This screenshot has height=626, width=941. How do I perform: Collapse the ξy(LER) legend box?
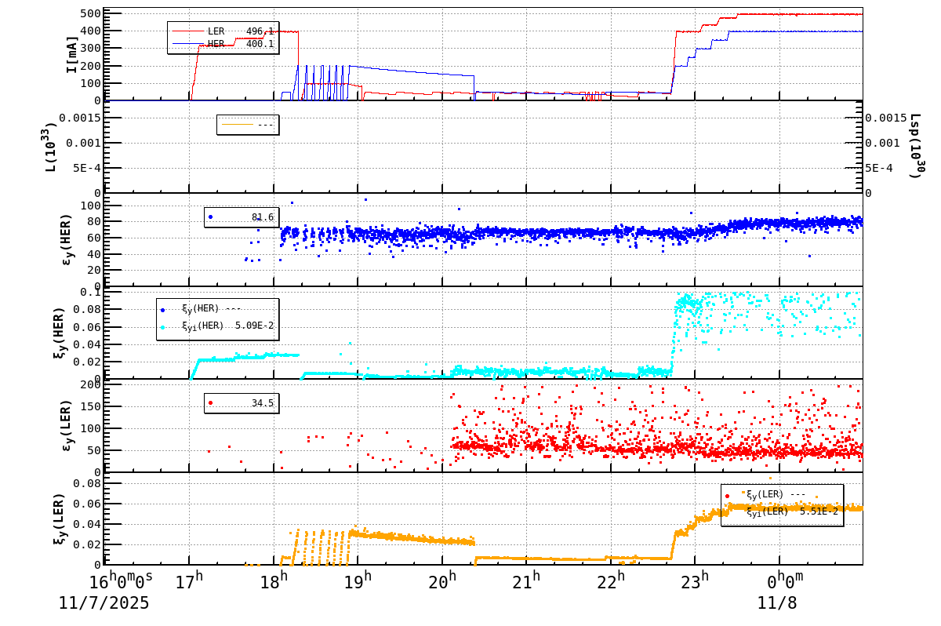point(783,506)
